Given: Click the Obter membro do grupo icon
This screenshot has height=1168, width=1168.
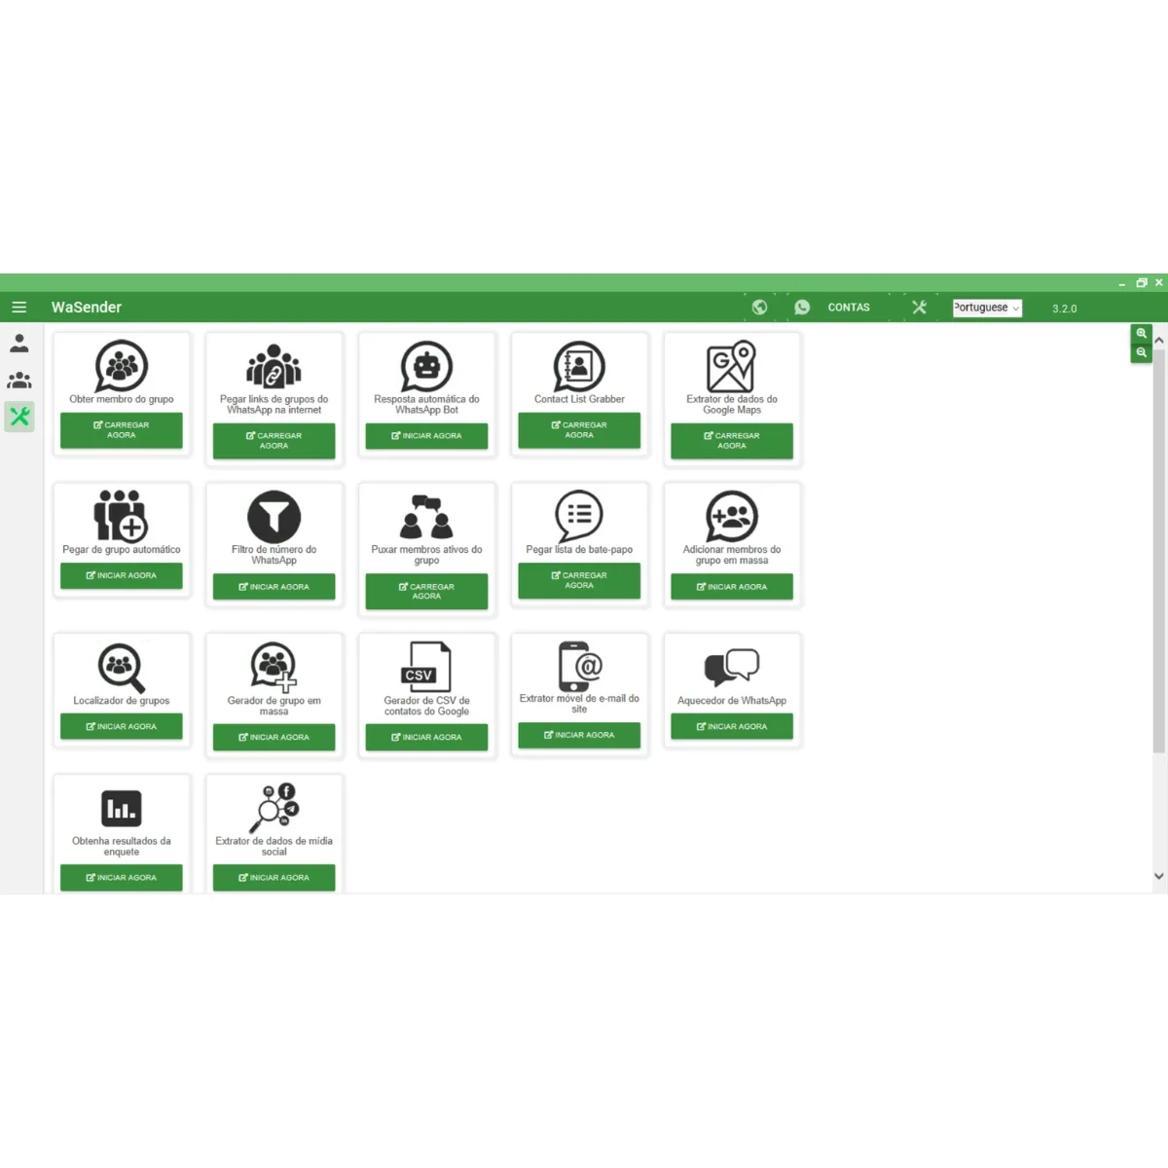Looking at the screenshot, I should point(122,365).
